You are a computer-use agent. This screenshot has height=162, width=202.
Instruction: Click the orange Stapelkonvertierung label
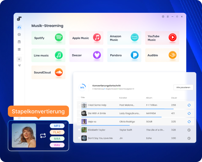[38, 111]
